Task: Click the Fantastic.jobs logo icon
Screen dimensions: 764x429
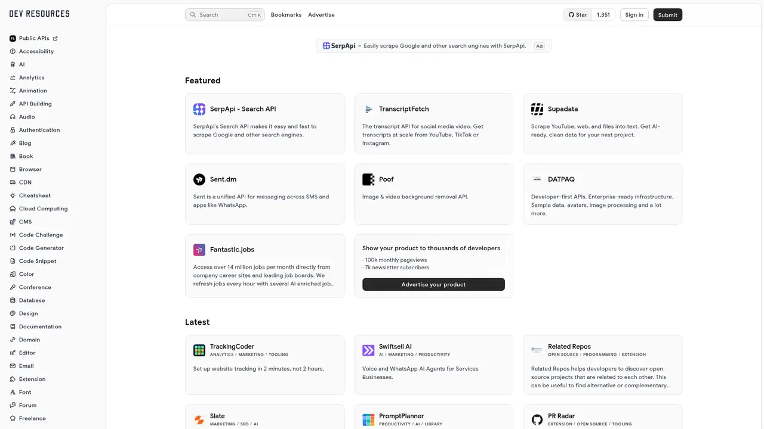Action: (x=199, y=250)
